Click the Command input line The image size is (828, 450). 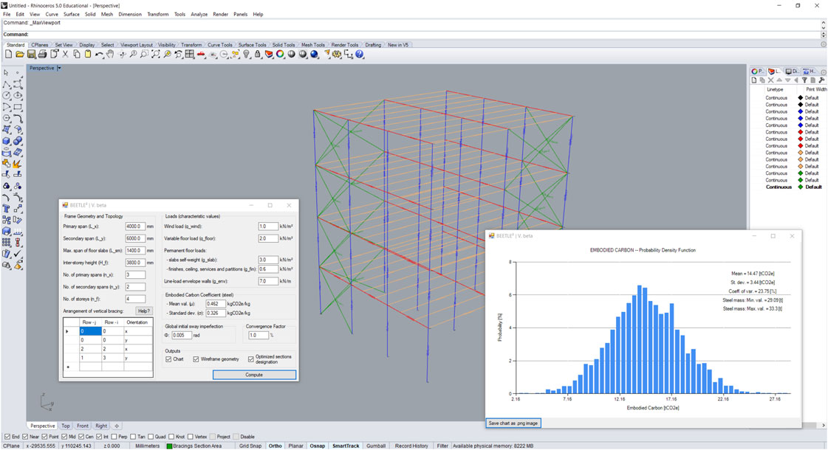point(412,34)
